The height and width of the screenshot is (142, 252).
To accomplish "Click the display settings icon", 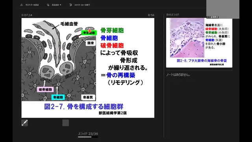I will pos(48,5).
